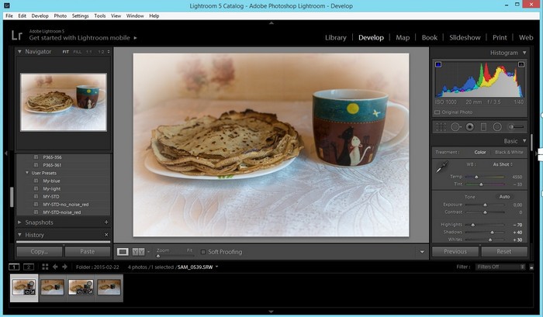Image resolution: width=543 pixels, height=317 pixels.
Task: Click the Reset button
Action: (504, 252)
